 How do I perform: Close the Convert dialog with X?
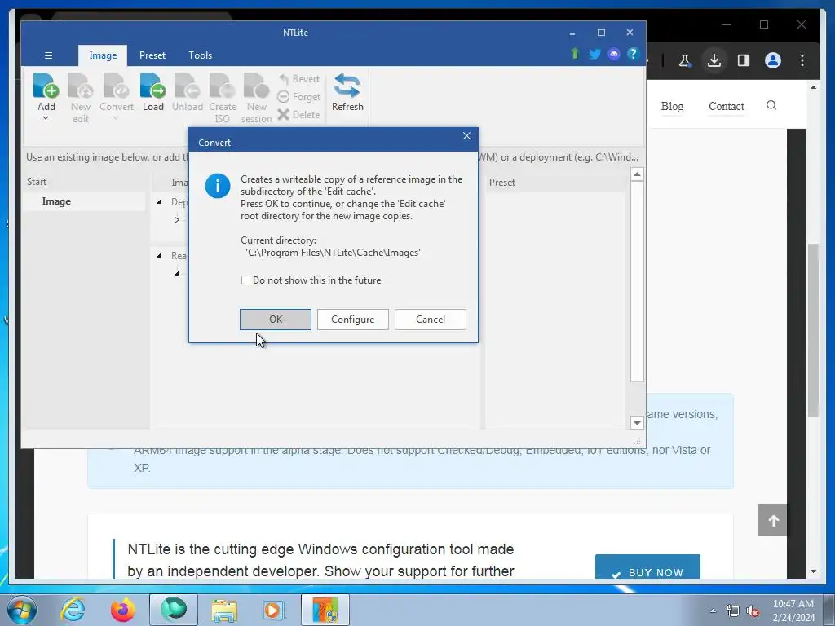[x=467, y=136]
